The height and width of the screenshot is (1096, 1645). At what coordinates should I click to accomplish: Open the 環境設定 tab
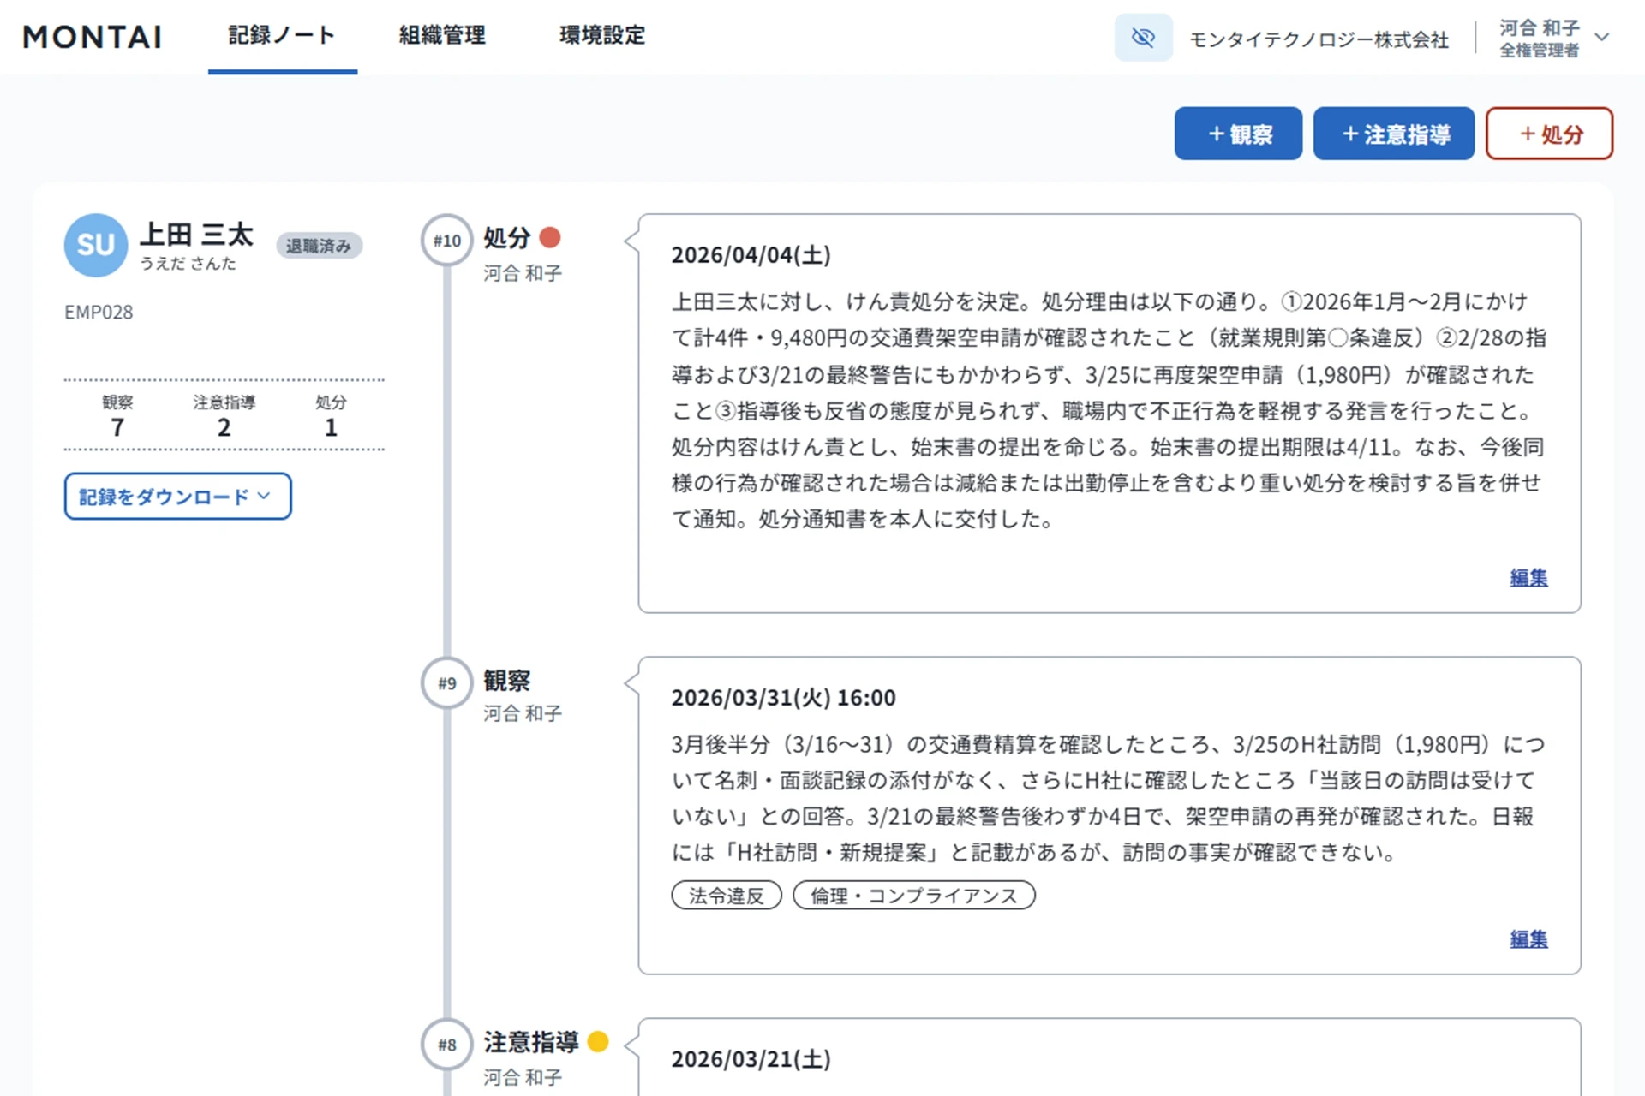pos(601,36)
